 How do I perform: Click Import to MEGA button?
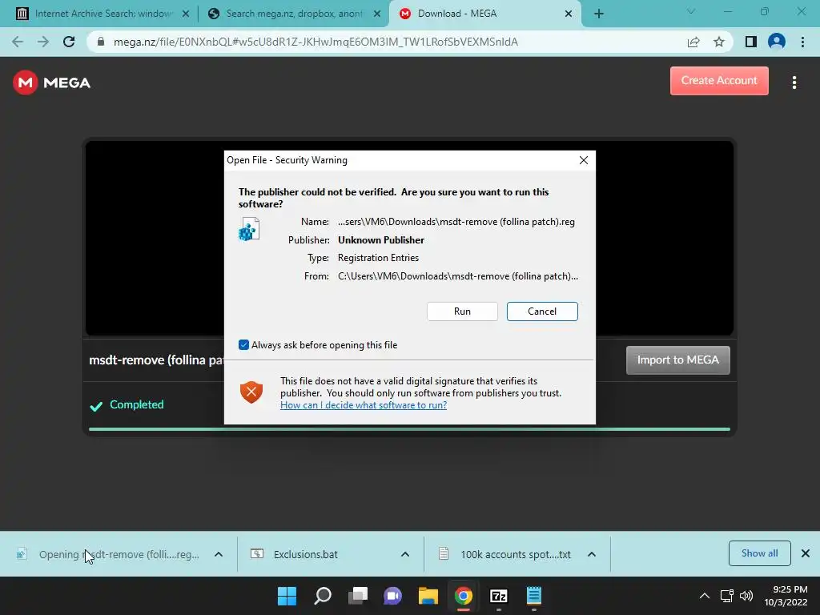pyautogui.click(x=677, y=360)
